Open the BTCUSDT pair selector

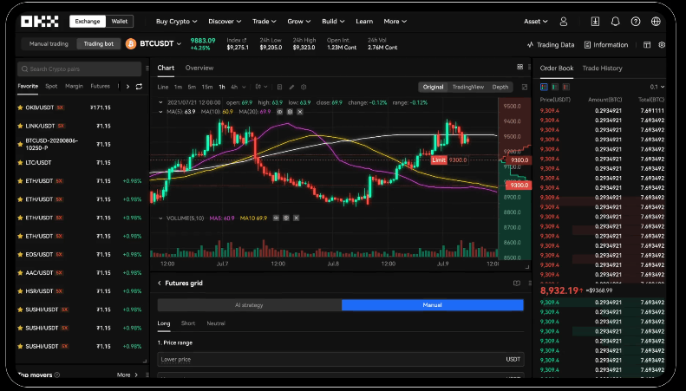point(160,43)
